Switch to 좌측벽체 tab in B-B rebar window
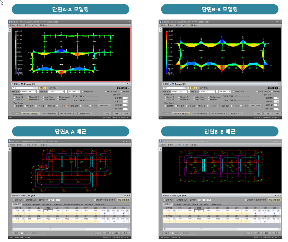 (x=186, y=204)
